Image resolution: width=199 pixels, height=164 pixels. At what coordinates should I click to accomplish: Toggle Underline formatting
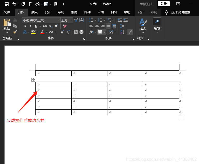pos(36,26)
